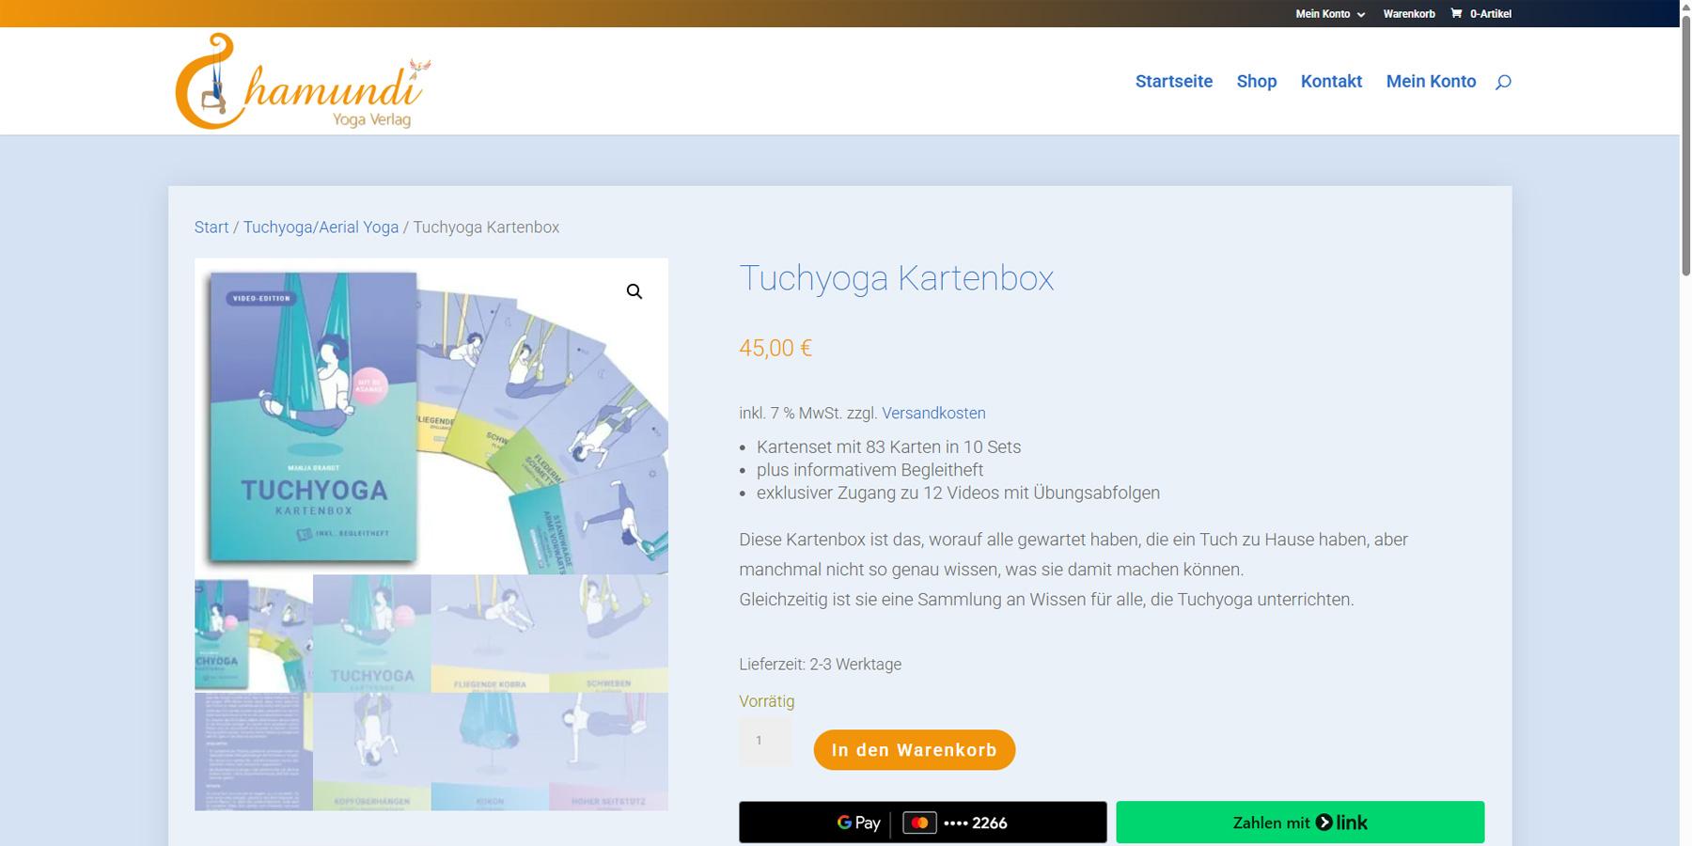Go to Startseite in the main menu
Image resolution: width=1692 pixels, height=846 pixels.
coord(1173,82)
